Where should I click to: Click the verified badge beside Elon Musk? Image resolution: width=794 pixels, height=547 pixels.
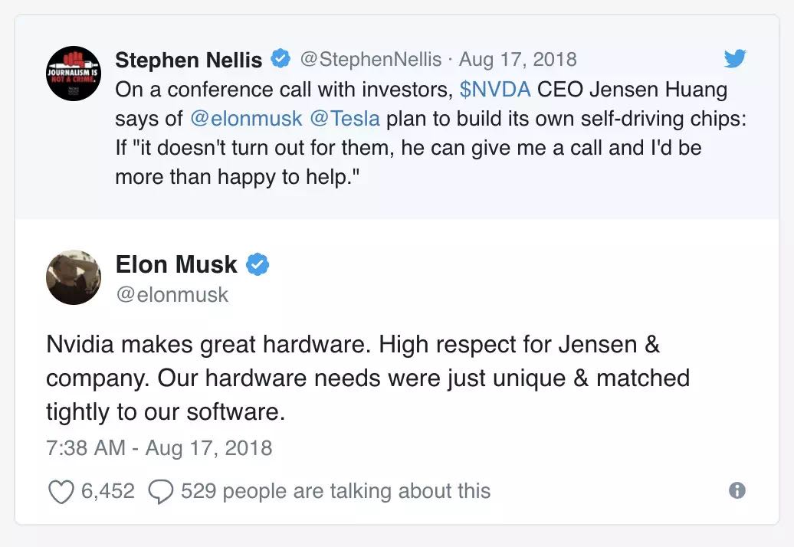(258, 266)
